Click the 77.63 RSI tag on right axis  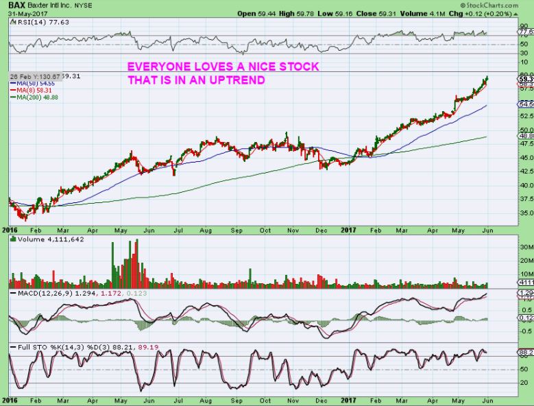click(526, 32)
